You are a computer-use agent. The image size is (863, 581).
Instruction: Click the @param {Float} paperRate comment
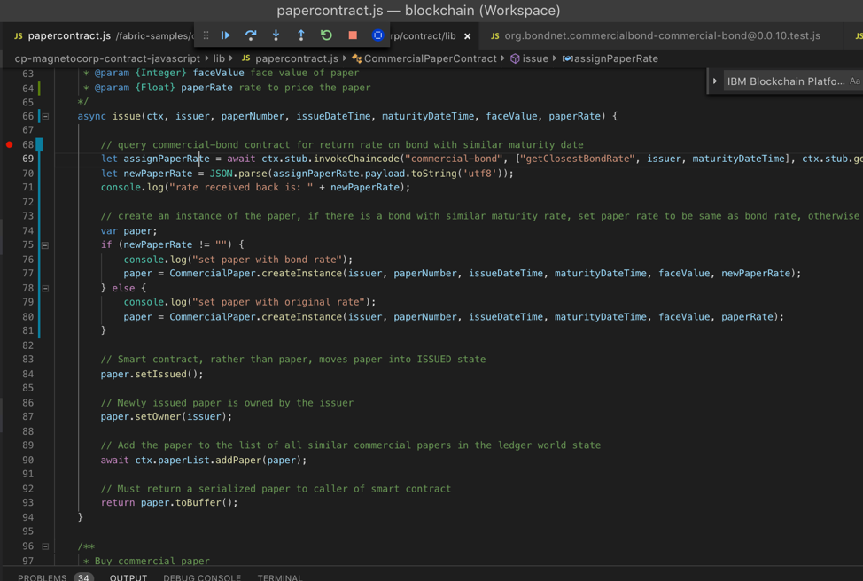226,88
